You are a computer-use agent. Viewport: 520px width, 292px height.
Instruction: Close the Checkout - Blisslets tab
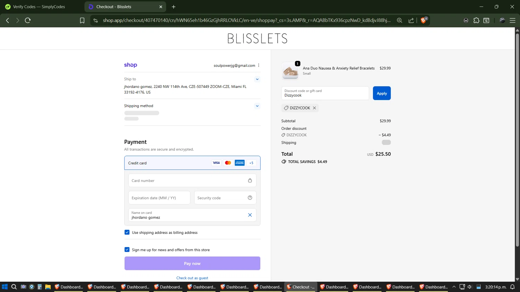(x=161, y=7)
